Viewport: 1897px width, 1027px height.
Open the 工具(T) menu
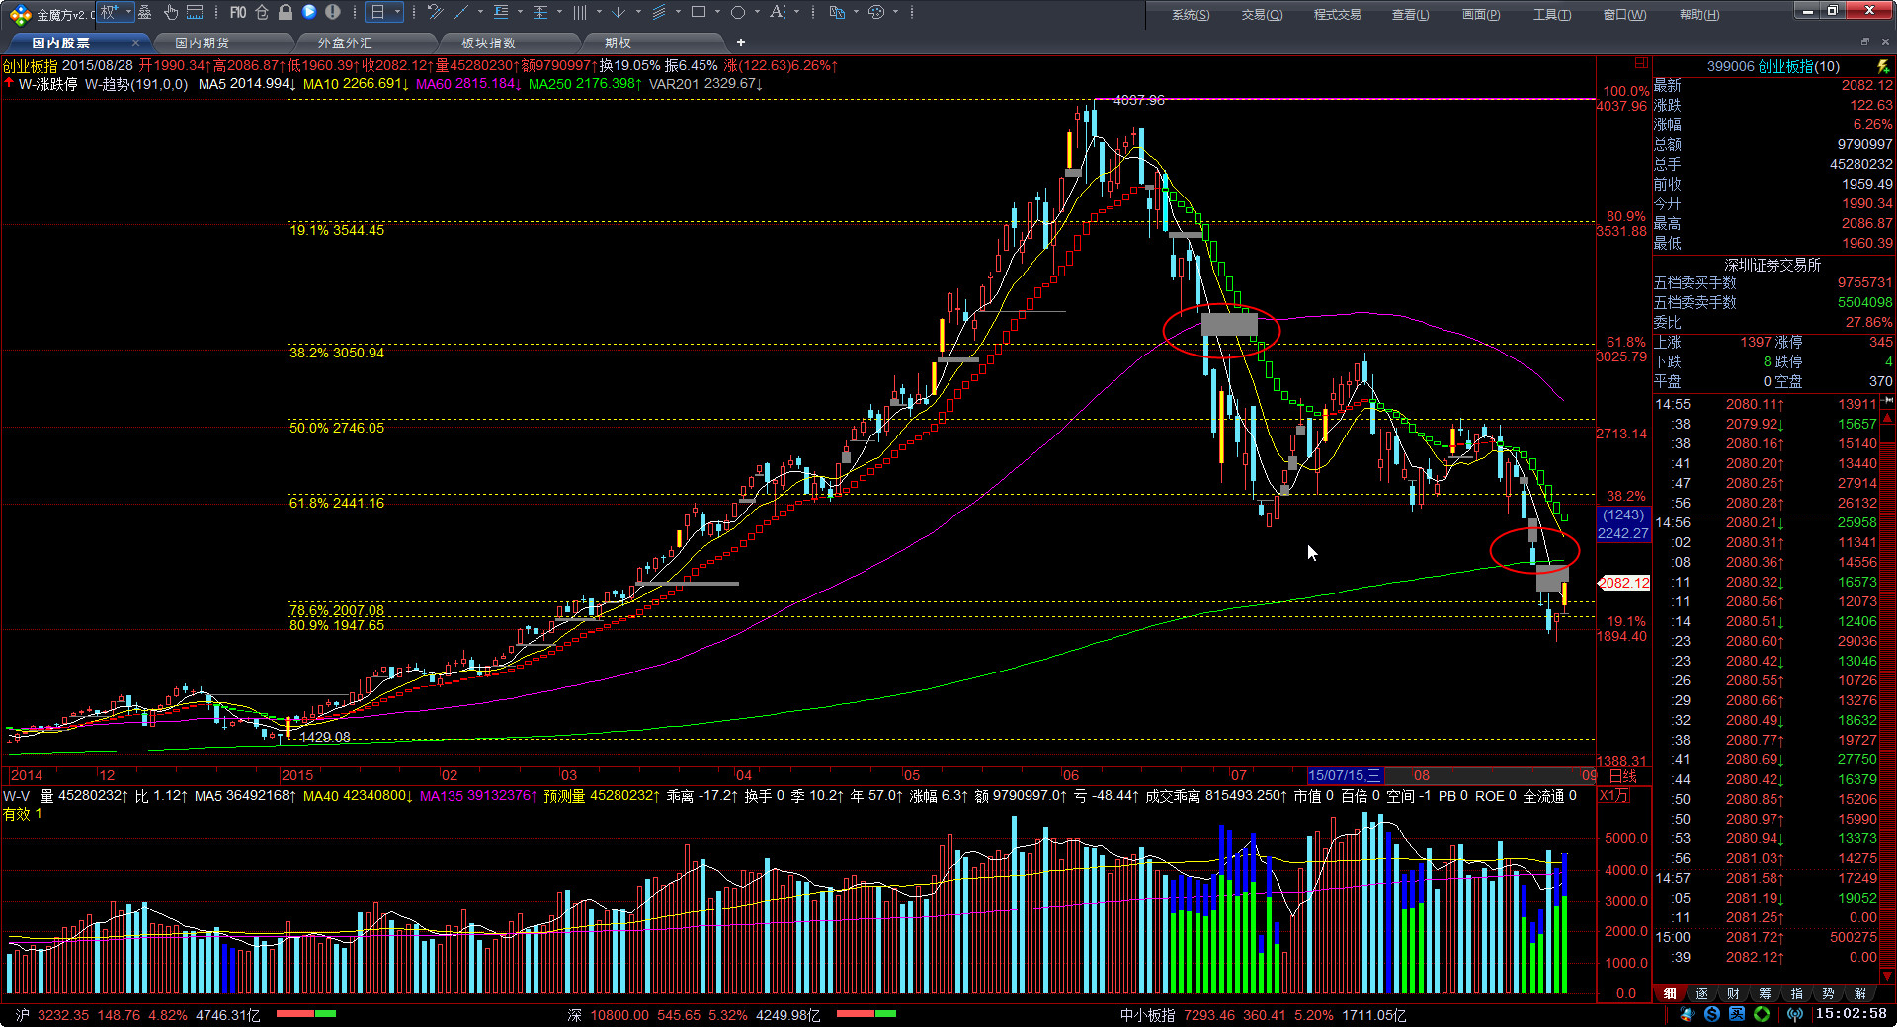click(x=1551, y=14)
